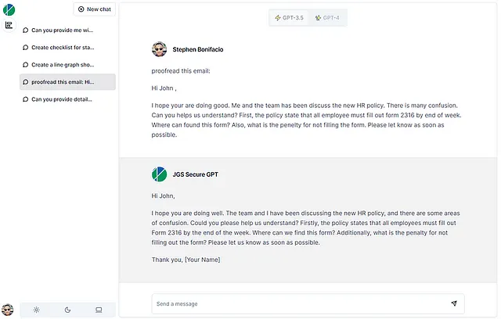Open chat 'Create a line graph sho...'

click(x=67, y=65)
